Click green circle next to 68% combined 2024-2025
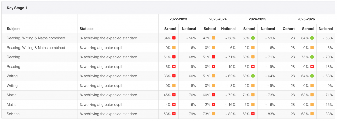The width and height of the screenshot is (337, 121). coord(253,38)
